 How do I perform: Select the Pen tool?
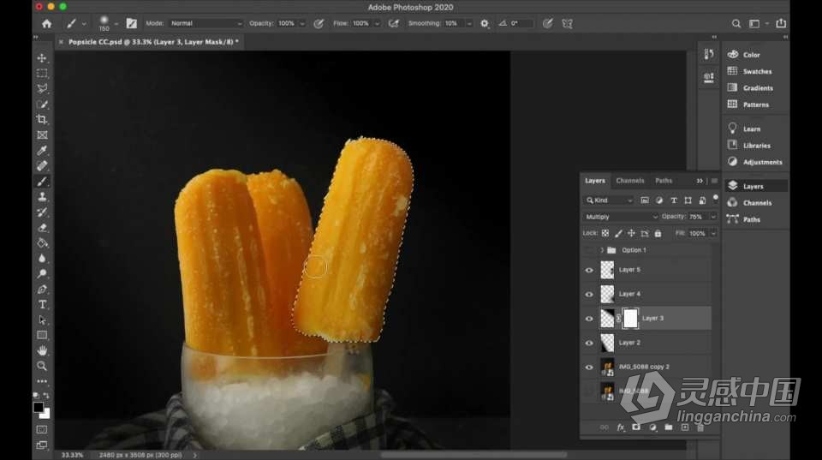click(42, 290)
